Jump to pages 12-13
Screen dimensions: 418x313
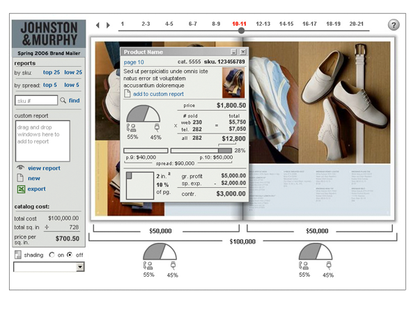263,24
